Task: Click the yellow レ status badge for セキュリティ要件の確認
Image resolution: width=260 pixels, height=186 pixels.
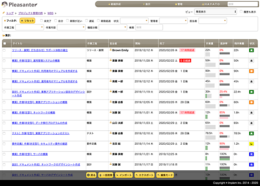Action: pos(251,144)
